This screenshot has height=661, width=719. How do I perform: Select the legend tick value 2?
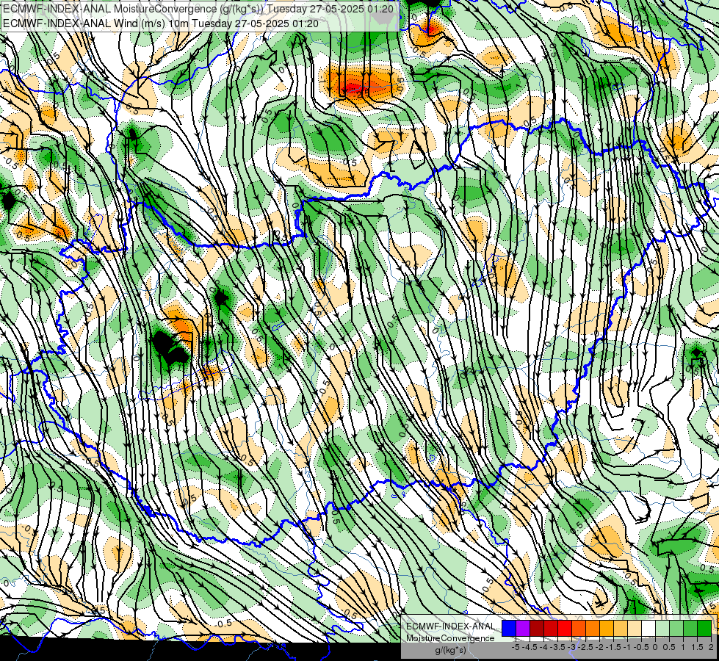tap(711, 647)
